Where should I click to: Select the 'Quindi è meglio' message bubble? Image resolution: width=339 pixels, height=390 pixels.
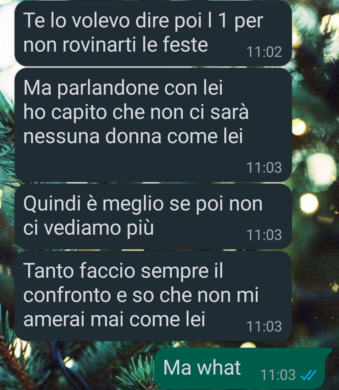153,216
